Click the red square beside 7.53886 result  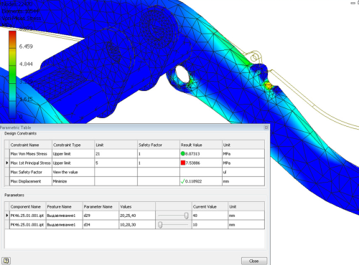click(183, 163)
